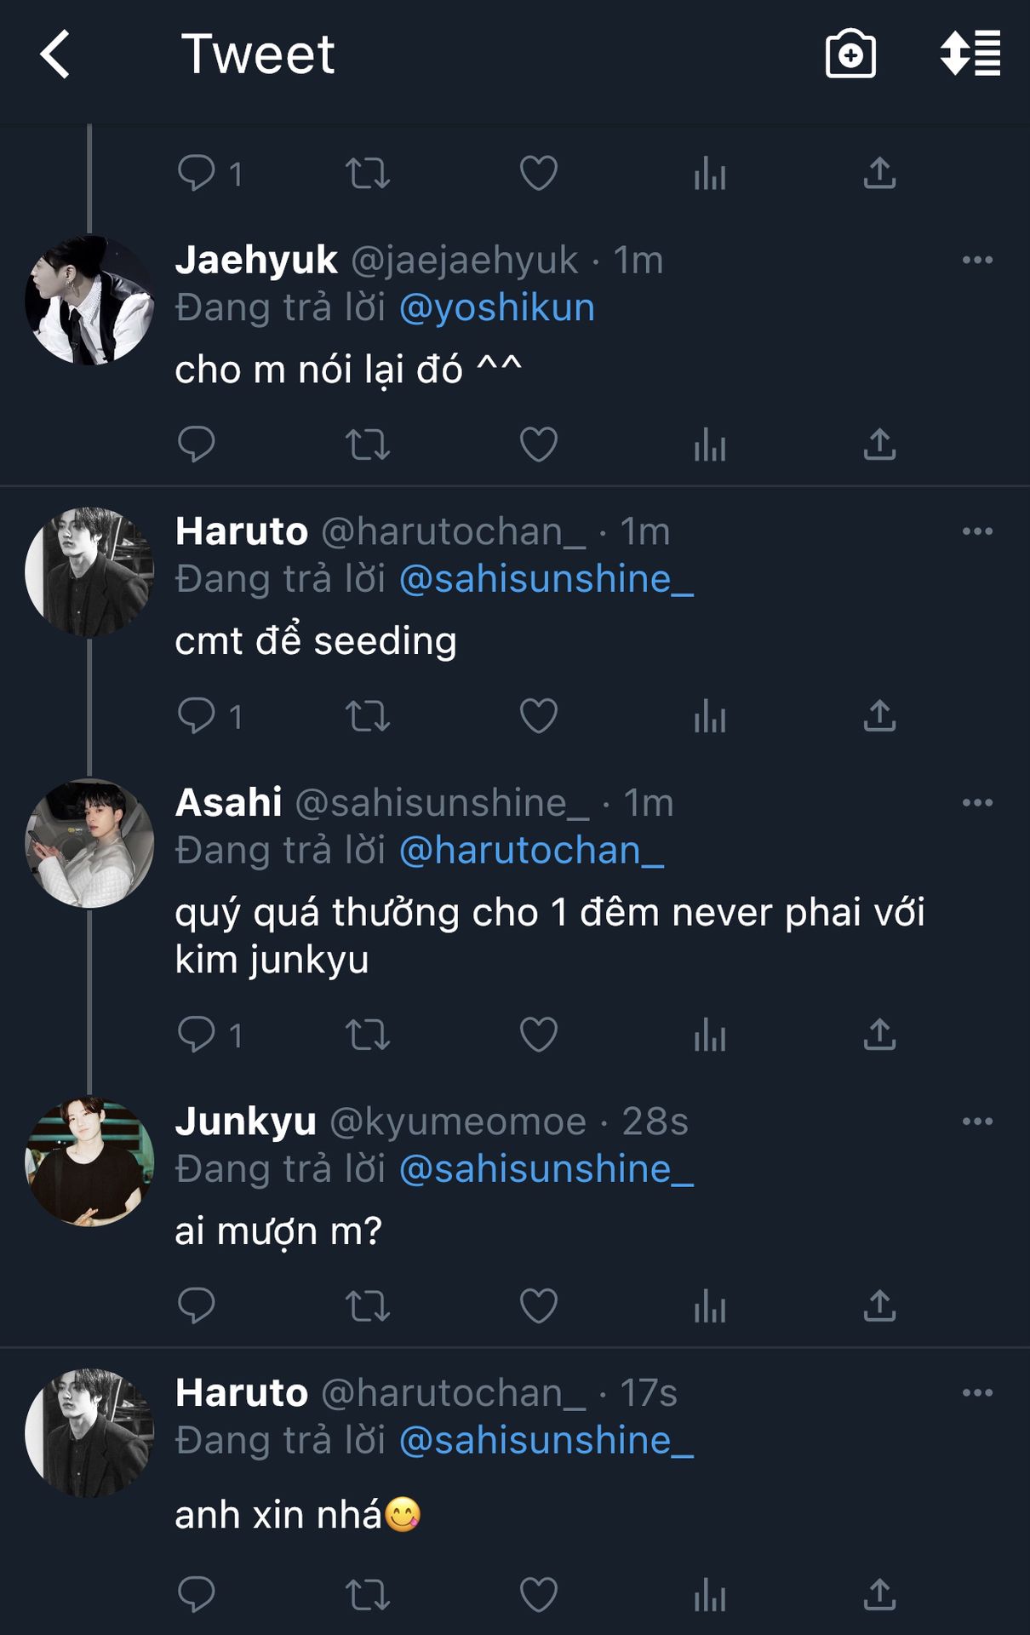
Task: Open the reply sorting icon in header
Action: tap(970, 54)
